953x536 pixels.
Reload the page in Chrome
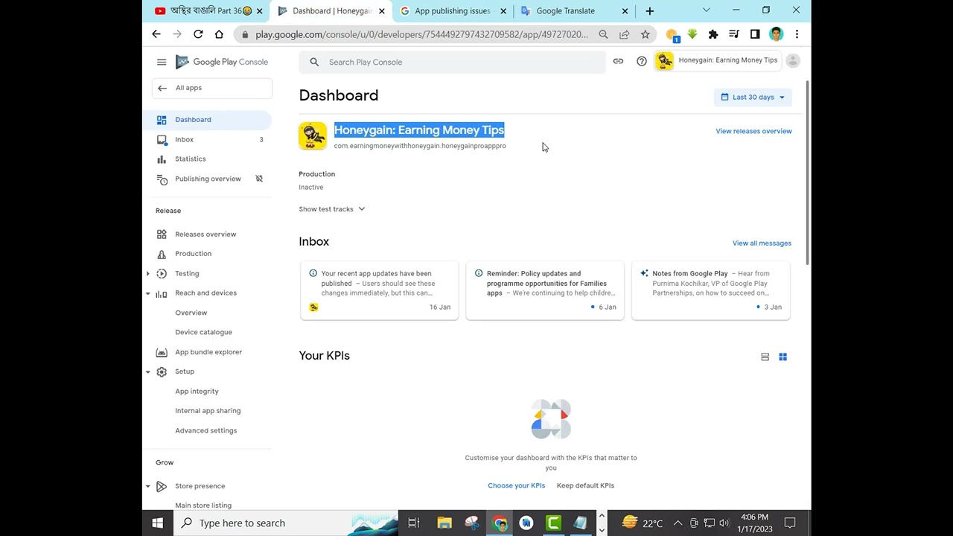pos(198,34)
